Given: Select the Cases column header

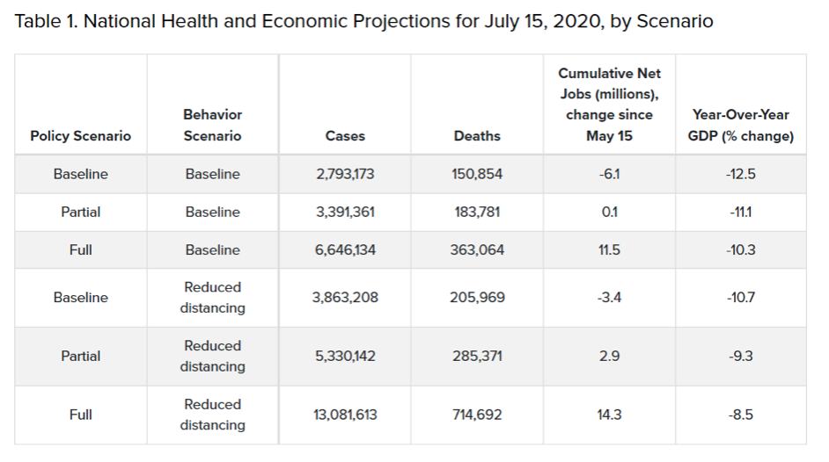Looking at the screenshot, I should point(345,136).
